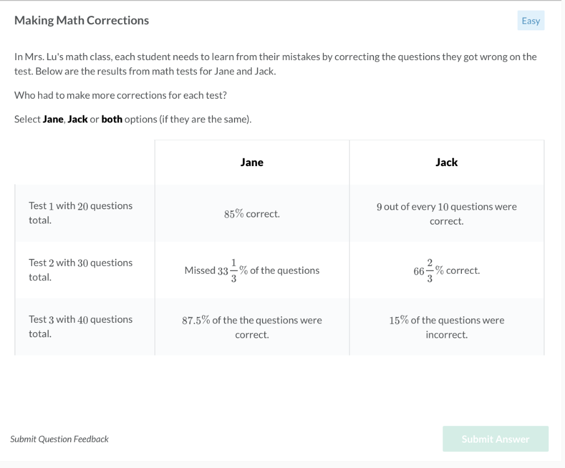Image resolution: width=565 pixels, height=468 pixels.
Task: Click the "Test 3 with 40 questions" row label
Action: click(x=81, y=326)
